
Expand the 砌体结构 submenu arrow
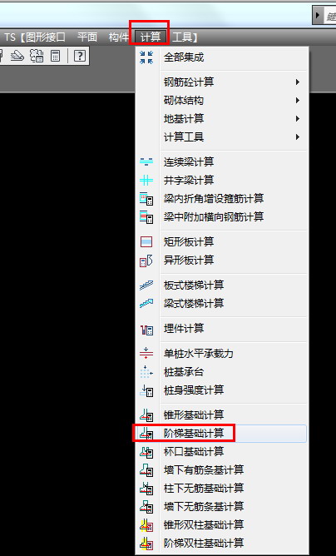(298, 101)
